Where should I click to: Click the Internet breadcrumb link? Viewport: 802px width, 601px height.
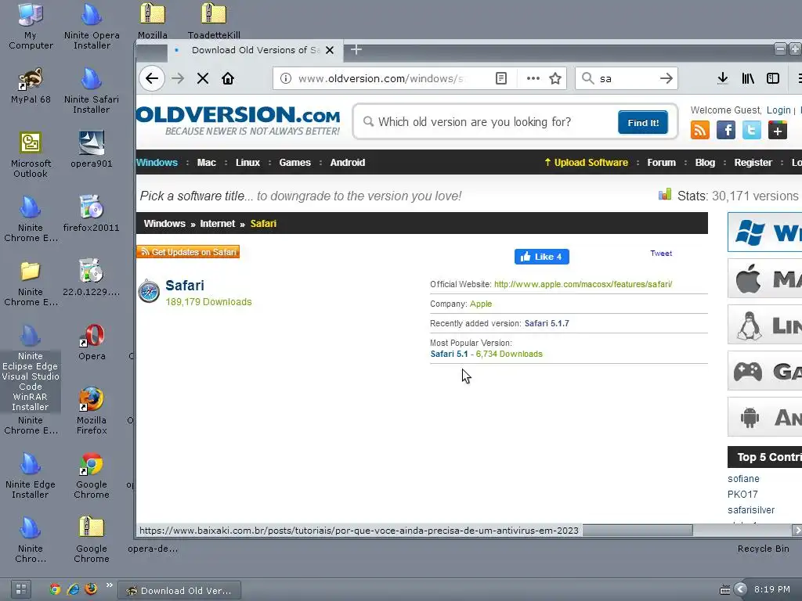[218, 223]
